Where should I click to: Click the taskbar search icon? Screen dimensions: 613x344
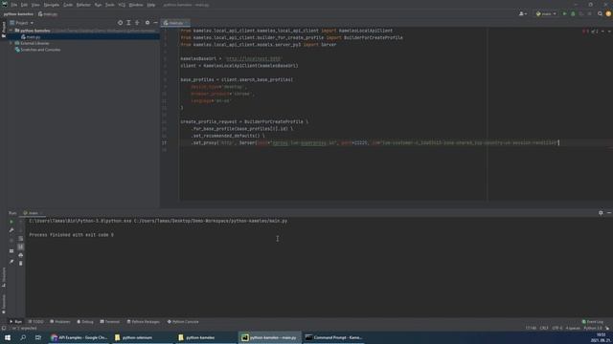click(x=23, y=337)
